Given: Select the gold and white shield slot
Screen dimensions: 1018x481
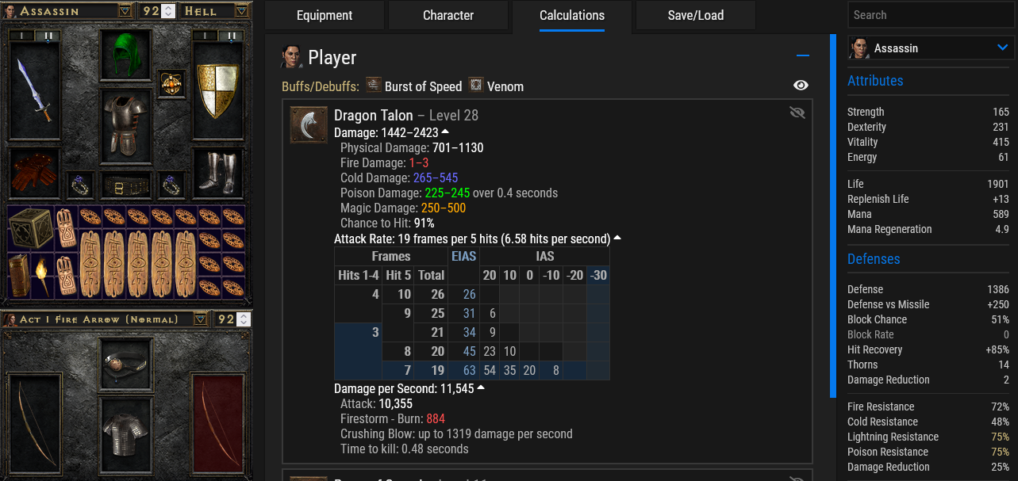Looking at the screenshot, I should [x=217, y=90].
